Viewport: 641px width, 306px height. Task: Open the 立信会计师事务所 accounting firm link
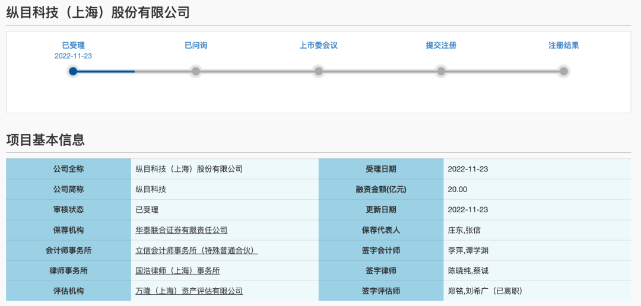pyautogui.click(x=196, y=250)
